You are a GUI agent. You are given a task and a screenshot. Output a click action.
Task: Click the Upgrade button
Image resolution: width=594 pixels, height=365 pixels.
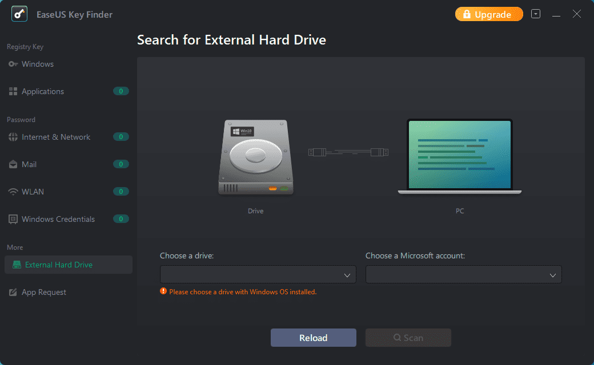coord(489,14)
